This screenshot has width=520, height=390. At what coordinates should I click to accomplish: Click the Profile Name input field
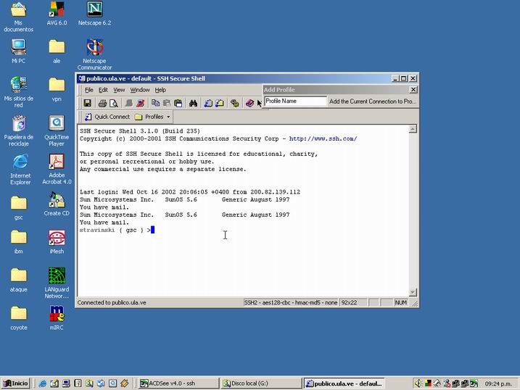tap(295, 101)
